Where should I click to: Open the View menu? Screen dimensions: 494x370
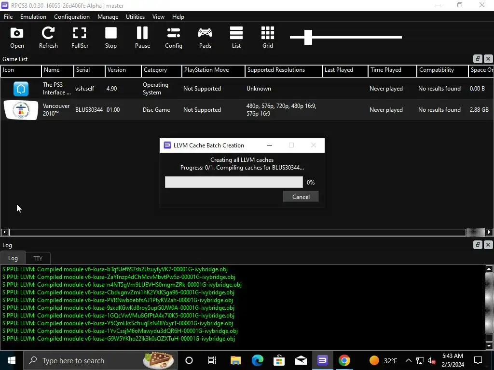pos(158,17)
